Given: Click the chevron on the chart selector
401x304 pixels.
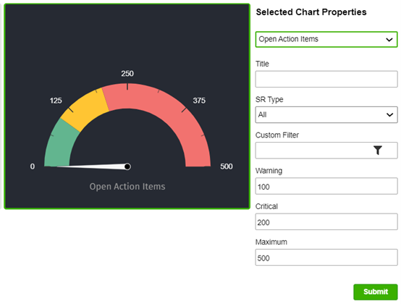Looking at the screenshot, I should 389,40.
